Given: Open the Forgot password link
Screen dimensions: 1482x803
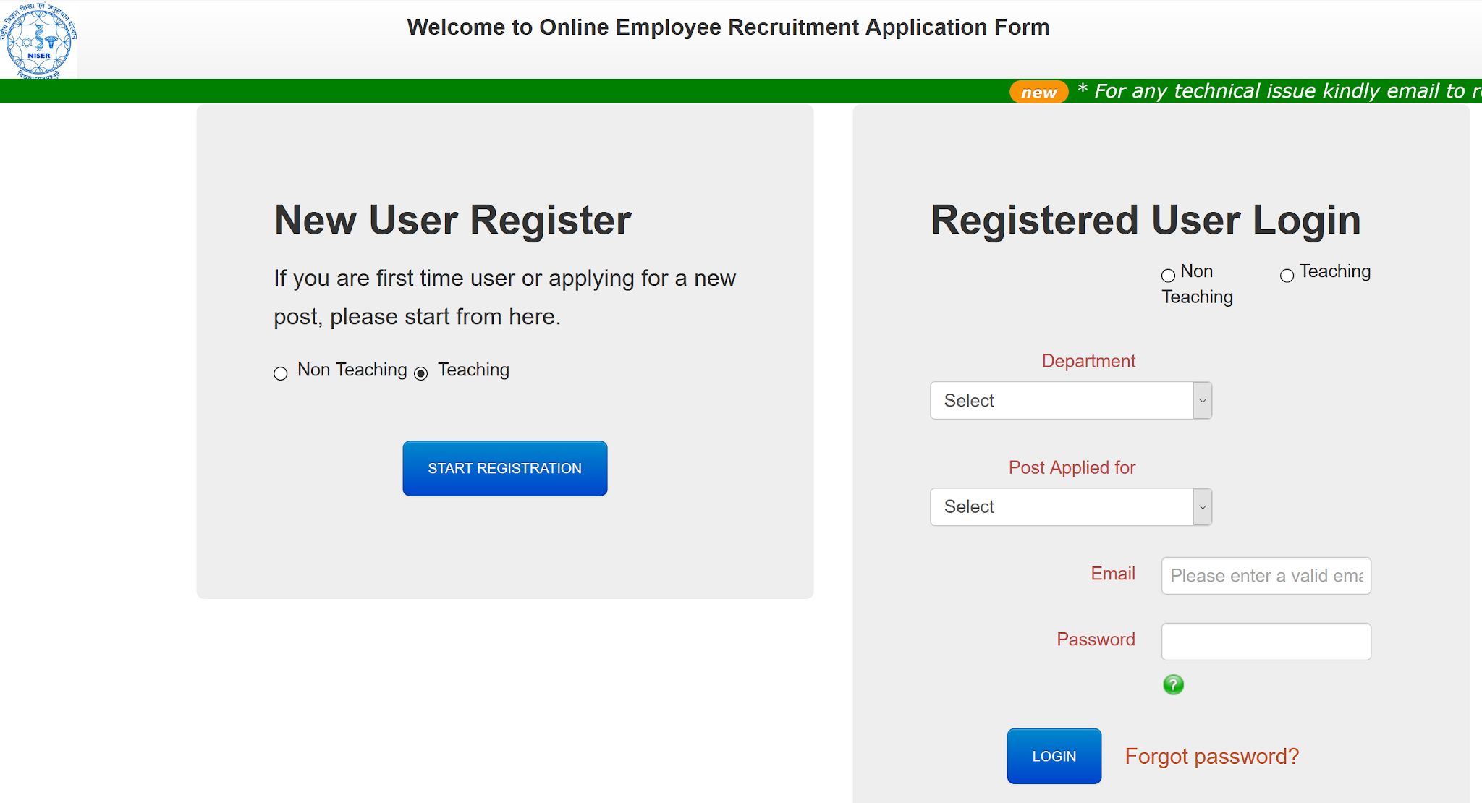Looking at the screenshot, I should tap(1211, 756).
